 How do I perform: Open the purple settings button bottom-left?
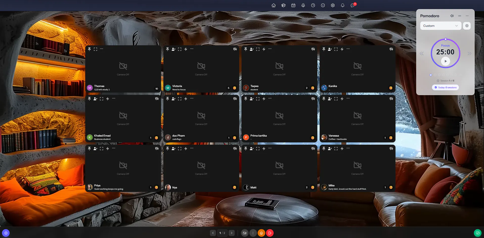point(6,233)
